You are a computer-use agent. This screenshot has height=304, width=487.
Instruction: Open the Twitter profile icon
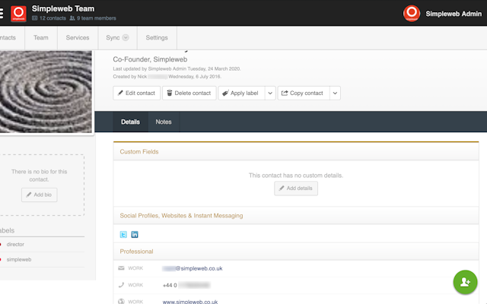click(x=123, y=235)
